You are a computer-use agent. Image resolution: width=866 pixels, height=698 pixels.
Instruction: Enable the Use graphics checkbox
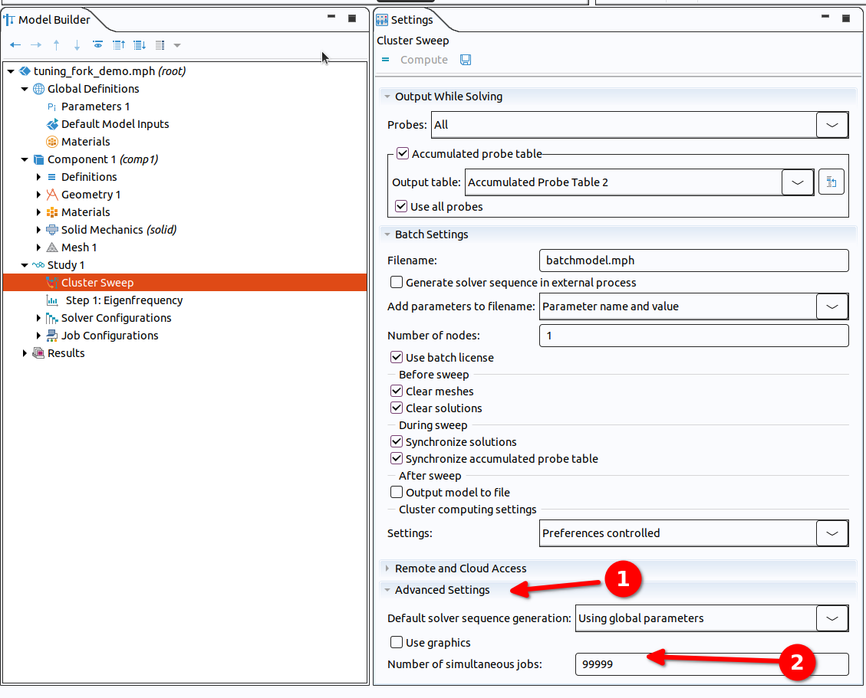[x=397, y=642]
